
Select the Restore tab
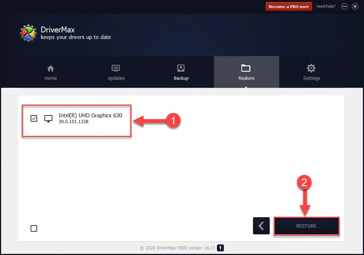tap(246, 72)
